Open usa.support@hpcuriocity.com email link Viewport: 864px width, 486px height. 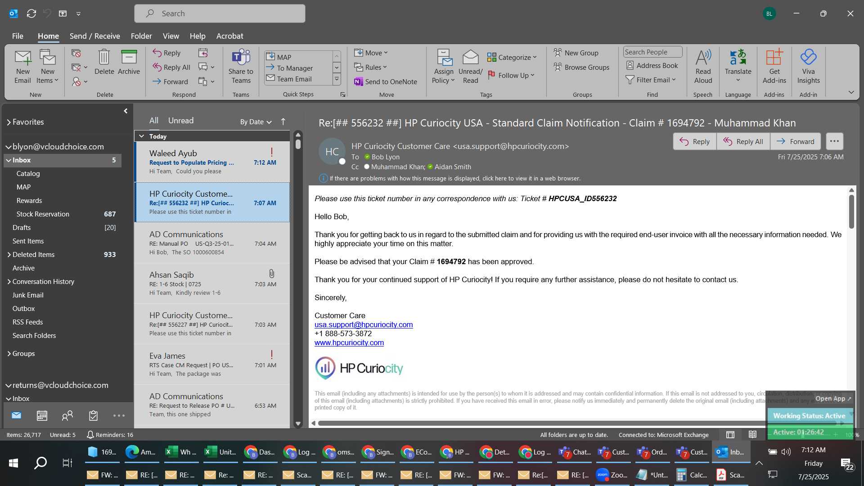(x=363, y=324)
